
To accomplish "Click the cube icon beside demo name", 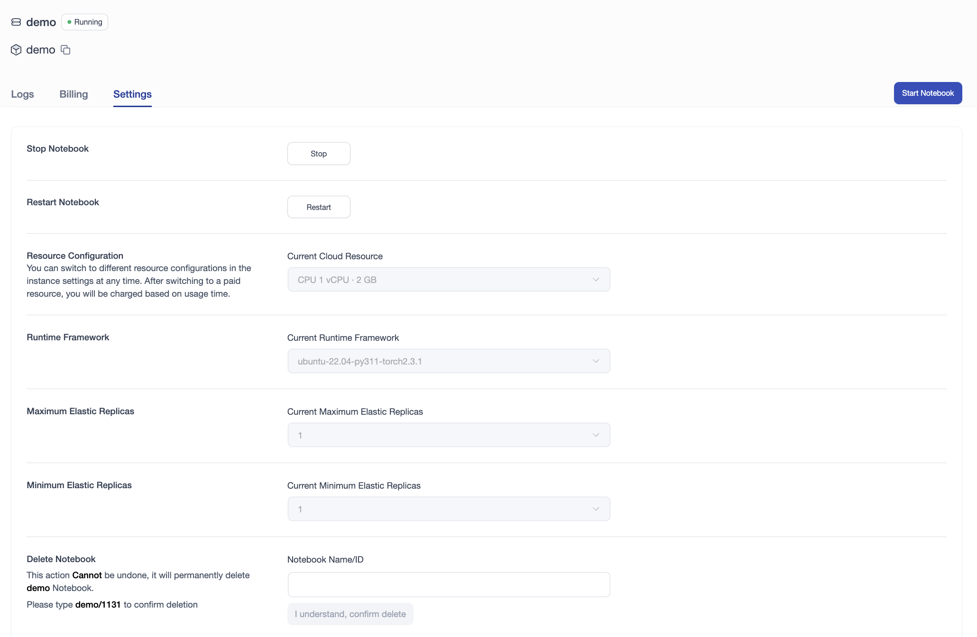I will tap(16, 50).
